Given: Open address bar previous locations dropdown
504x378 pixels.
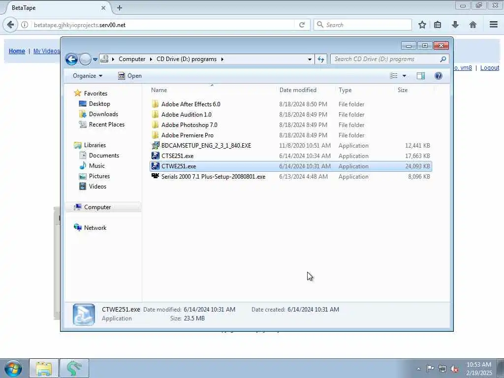Looking at the screenshot, I should pyautogui.click(x=310, y=59).
